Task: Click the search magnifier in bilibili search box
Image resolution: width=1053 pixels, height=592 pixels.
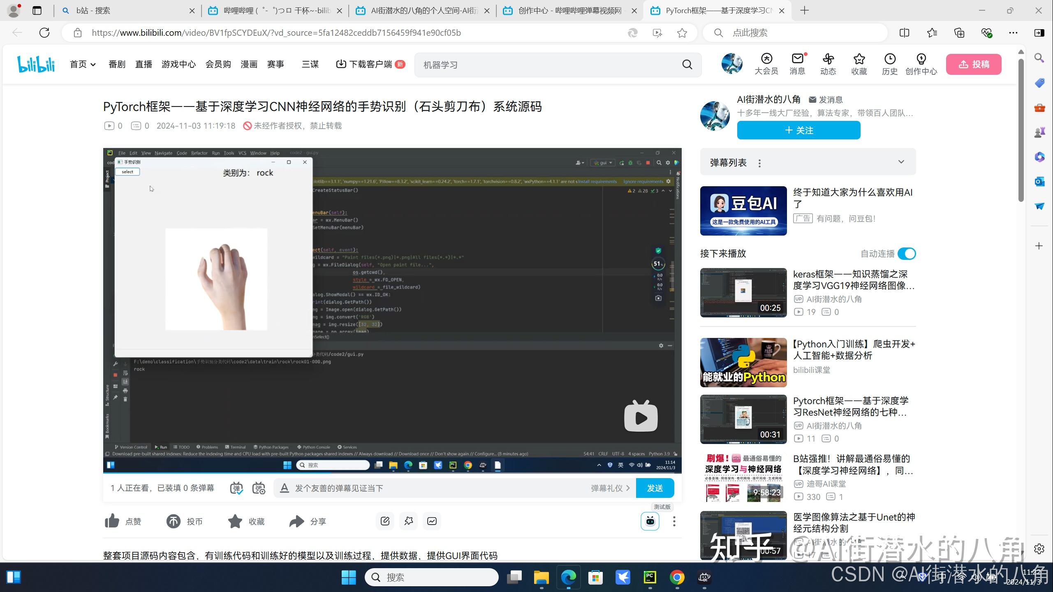Action: click(687, 65)
